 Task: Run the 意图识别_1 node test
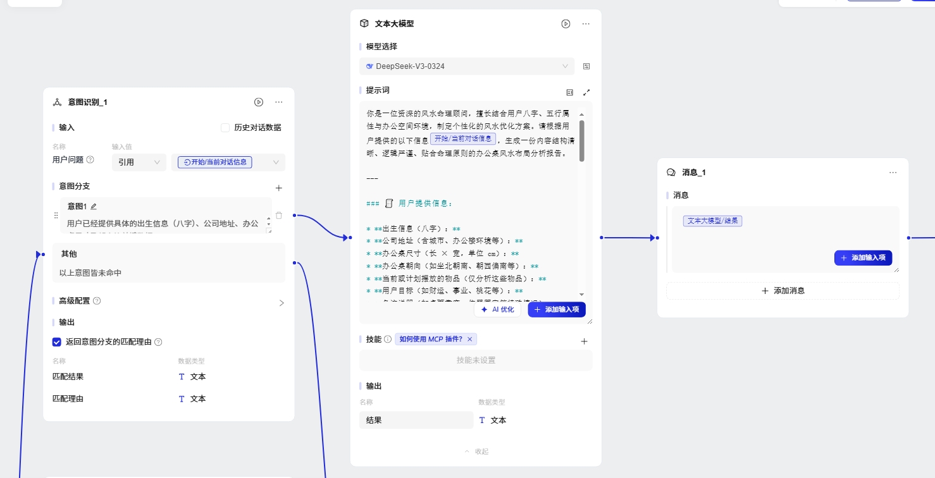[258, 102]
